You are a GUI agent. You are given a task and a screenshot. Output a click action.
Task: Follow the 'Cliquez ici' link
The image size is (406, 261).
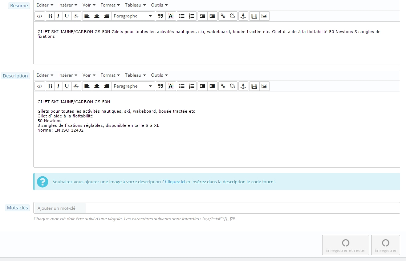(x=175, y=182)
